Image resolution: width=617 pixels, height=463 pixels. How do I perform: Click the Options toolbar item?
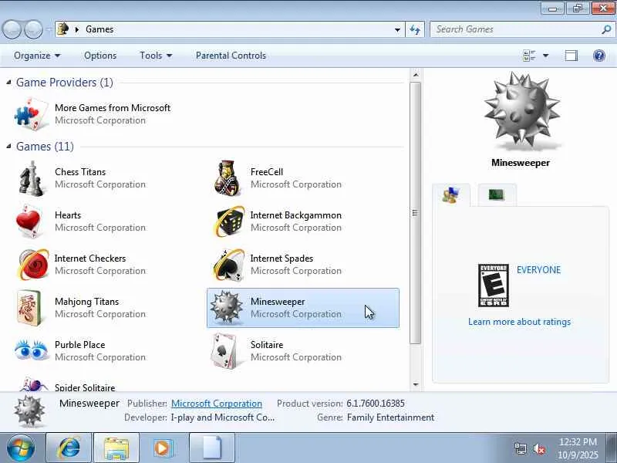coord(100,56)
